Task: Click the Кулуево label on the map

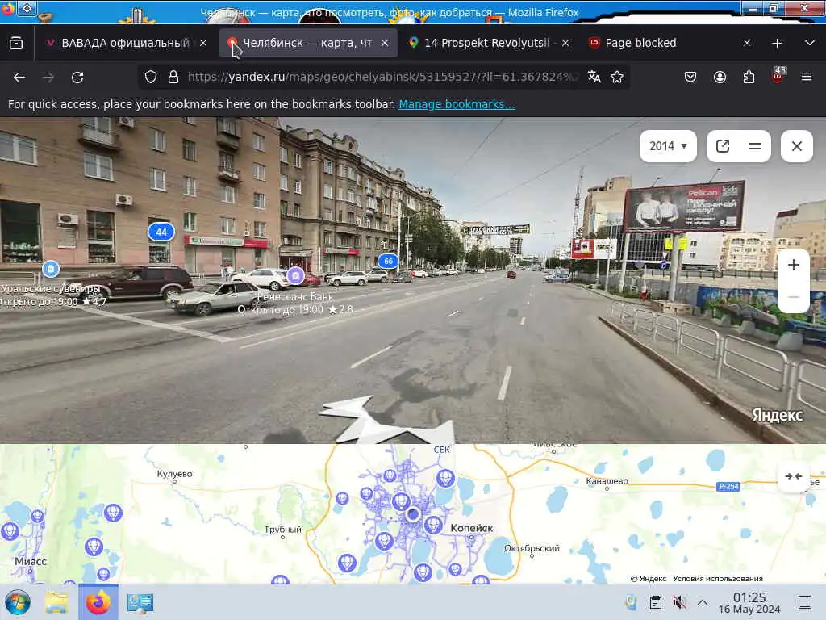Action: pyautogui.click(x=174, y=473)
